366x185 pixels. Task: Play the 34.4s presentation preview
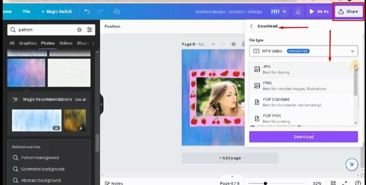tap(319, 11)
